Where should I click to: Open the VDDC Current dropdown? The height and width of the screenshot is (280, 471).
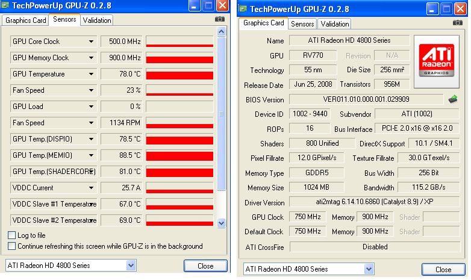point(91,188)
